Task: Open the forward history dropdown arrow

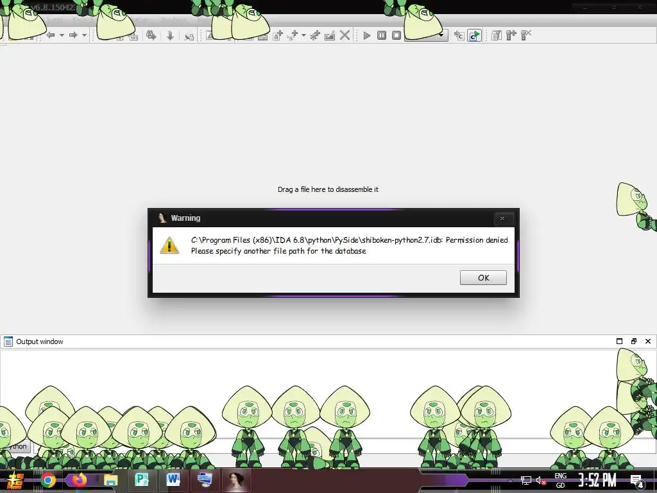Action: 84,35
